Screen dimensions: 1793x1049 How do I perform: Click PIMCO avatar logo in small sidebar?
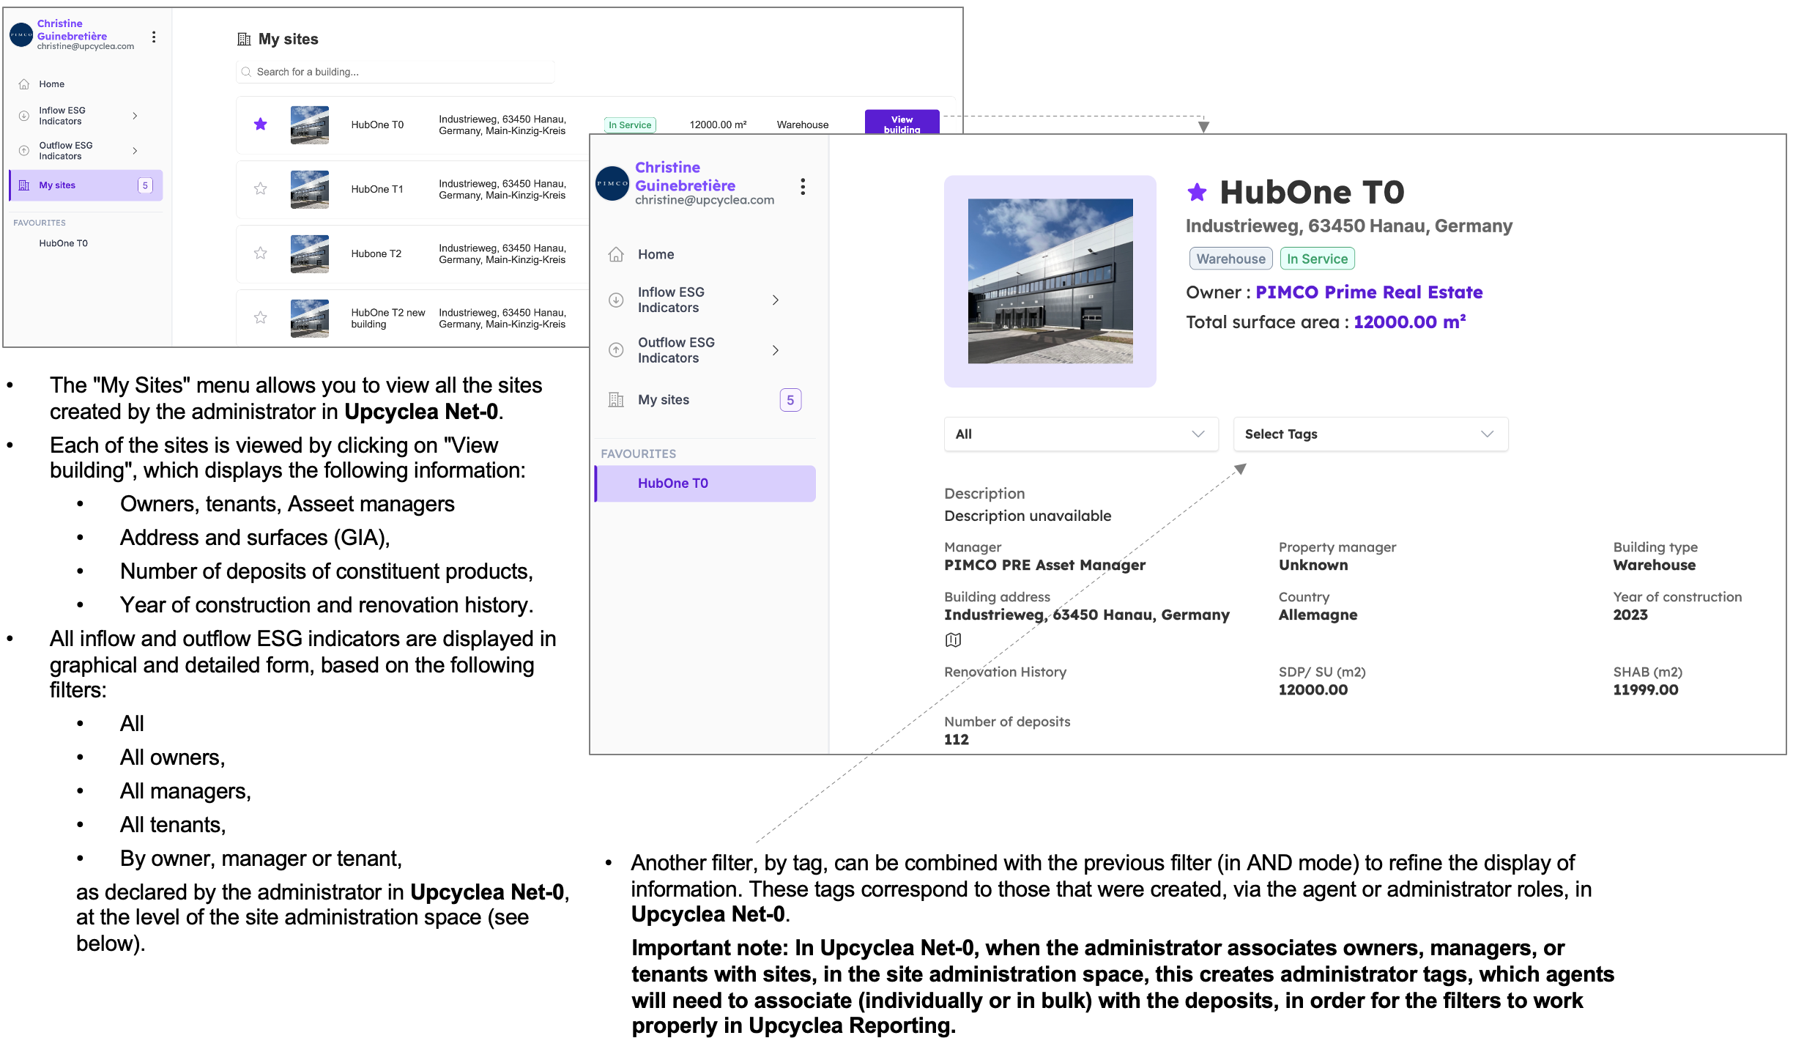21,34
